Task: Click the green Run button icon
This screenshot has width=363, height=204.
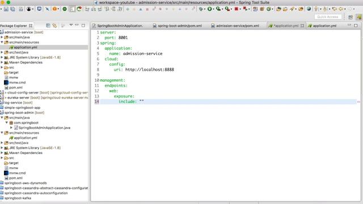Action: click(x=209, y=9)
